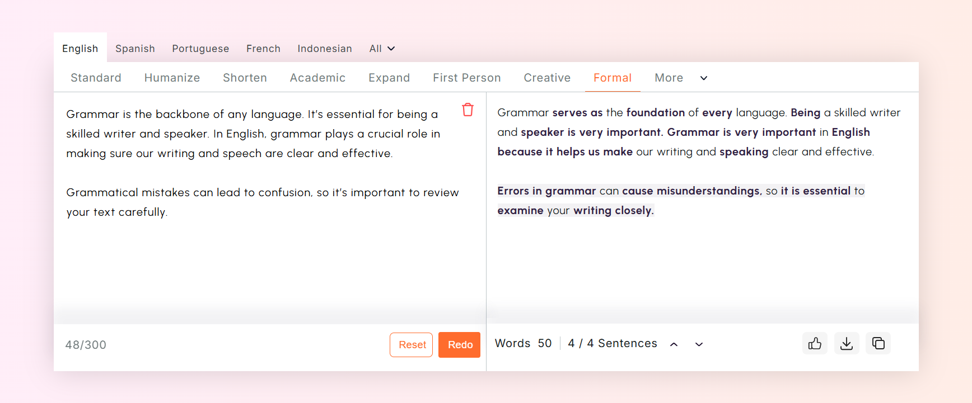The height and width of the screenshot is (403, 972).
Task: Delete input text with trash icon
Action: coord(468,110)
